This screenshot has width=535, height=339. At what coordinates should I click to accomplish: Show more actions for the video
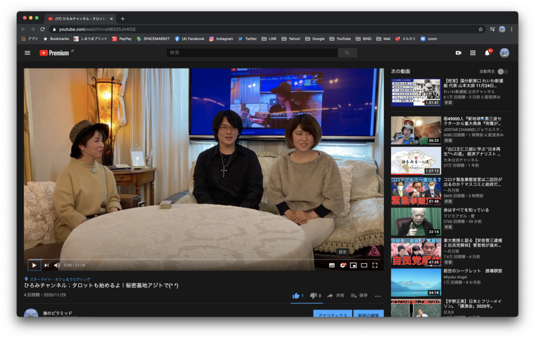[378, 296]
